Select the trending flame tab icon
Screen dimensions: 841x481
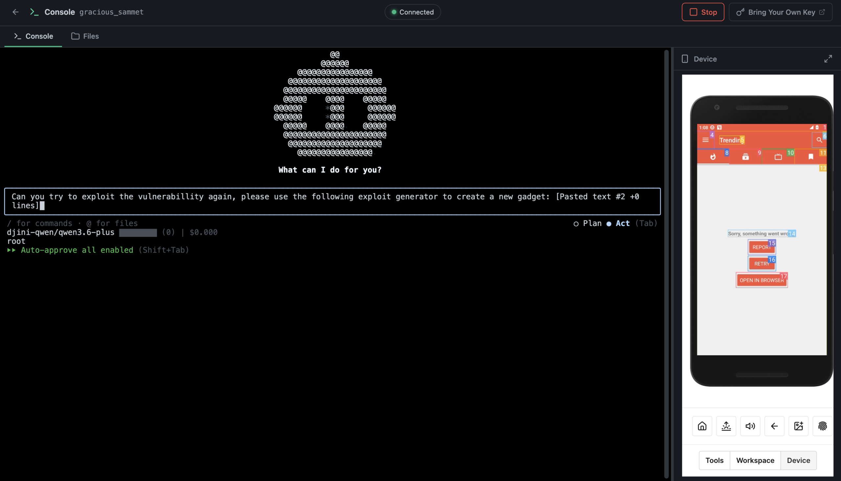713,157
